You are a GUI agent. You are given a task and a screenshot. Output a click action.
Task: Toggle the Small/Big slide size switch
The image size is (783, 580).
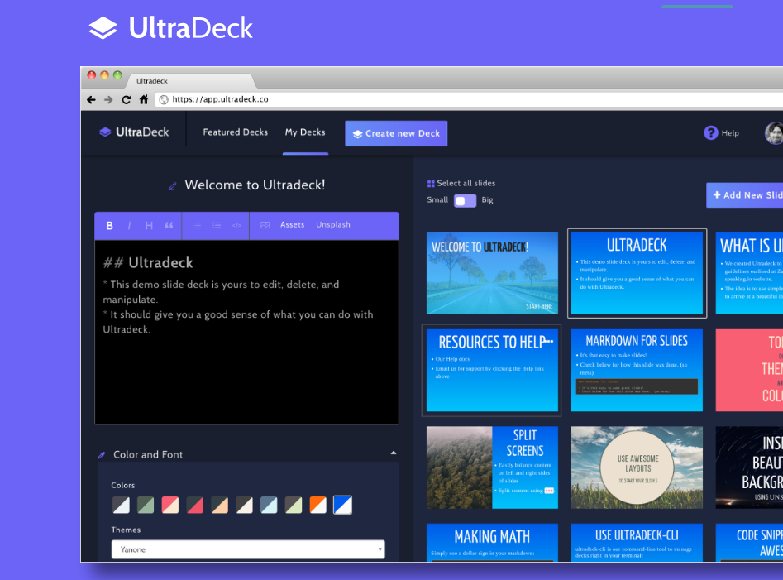tap(465, 200)
